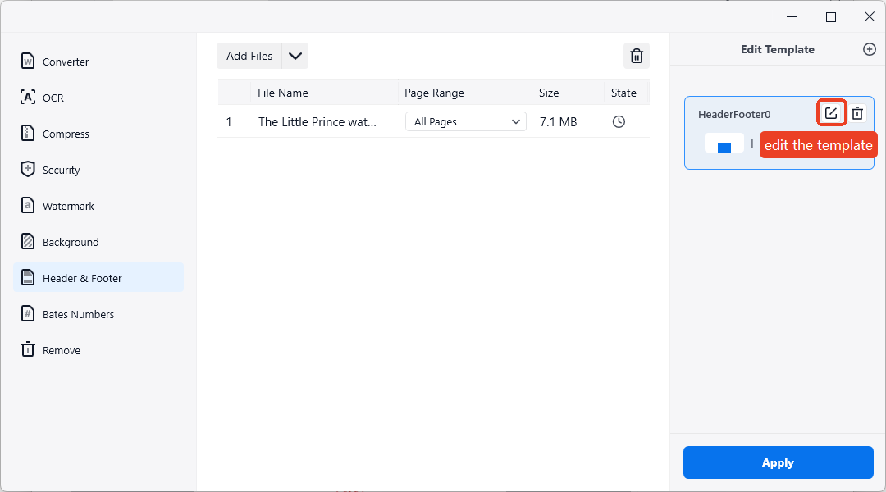The width and height of the screenshot is (886, 492).
Task: Select the HeaderFooter0 template thumbnail
Action: coord(724,143)
